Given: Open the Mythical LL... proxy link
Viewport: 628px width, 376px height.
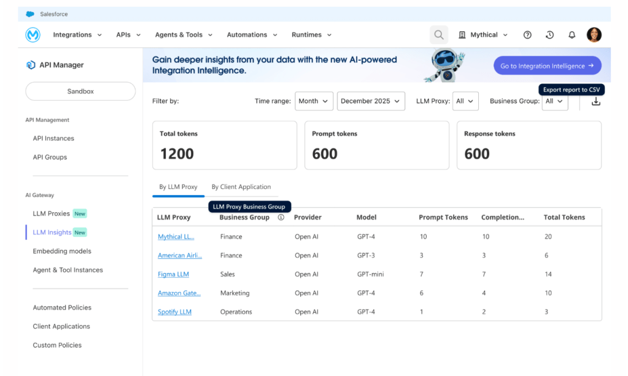Looking at the screenshot, I should click(x=176, y=237).
